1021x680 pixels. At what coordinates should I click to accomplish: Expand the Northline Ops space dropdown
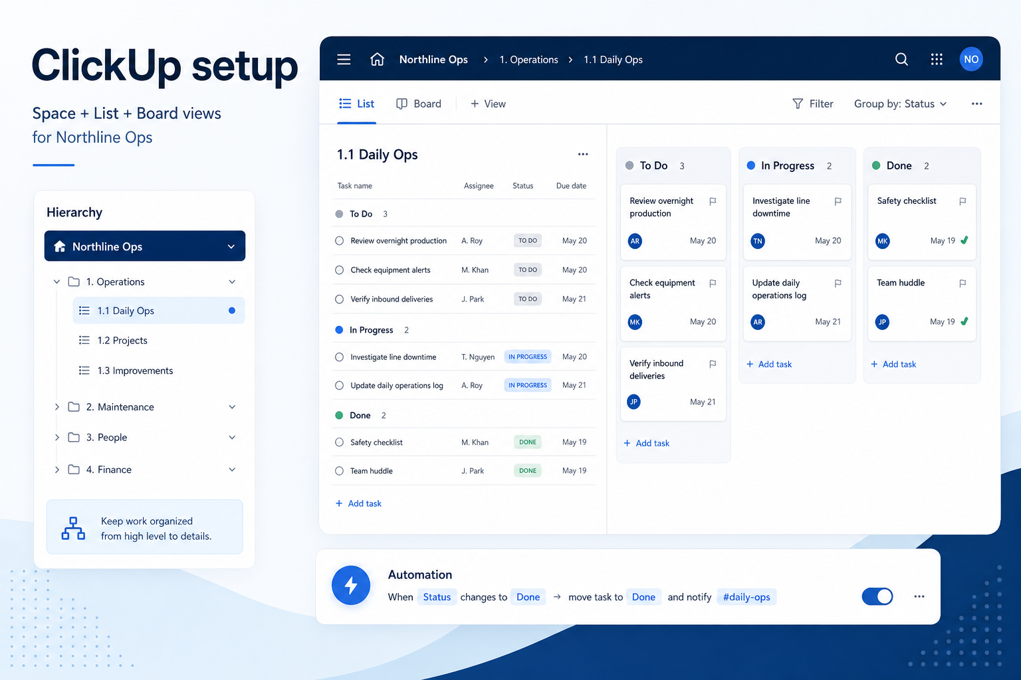[231, 246]
